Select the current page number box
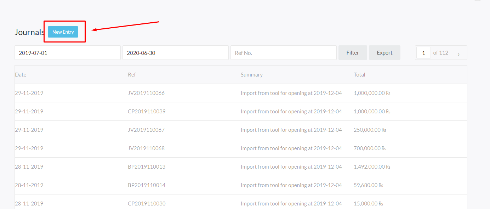 click(x=423, y=53)
